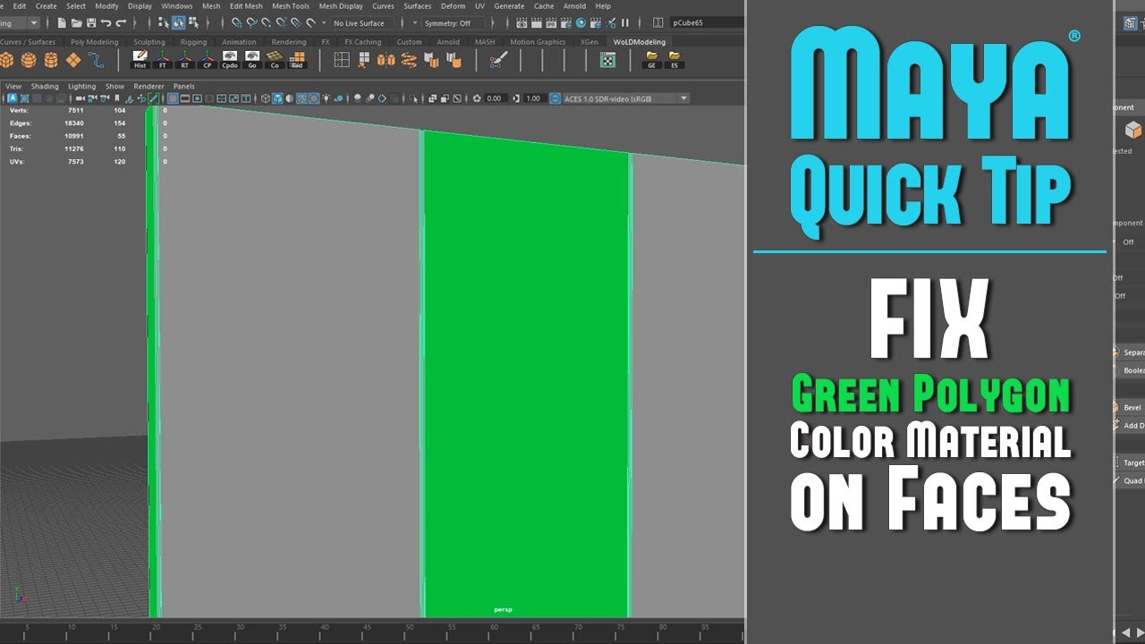The height and width of the screenshot is (644, 1145).
Task: Switch to the Sculpting shelf tab
Action: pyautogui.click(x=149, y=42)
